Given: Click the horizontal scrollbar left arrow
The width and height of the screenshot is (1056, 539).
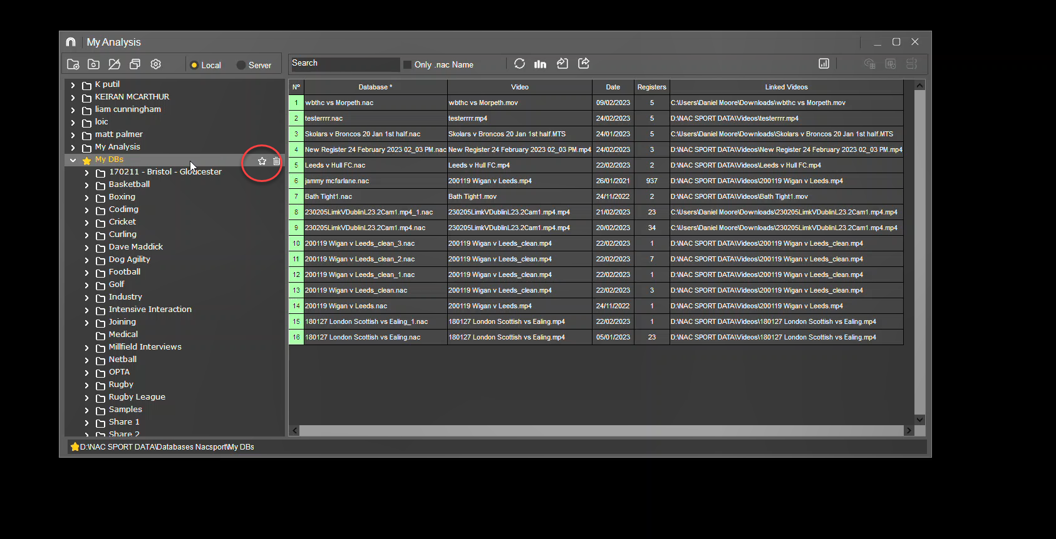Looking at the screenshot, I should pos(294,430).
